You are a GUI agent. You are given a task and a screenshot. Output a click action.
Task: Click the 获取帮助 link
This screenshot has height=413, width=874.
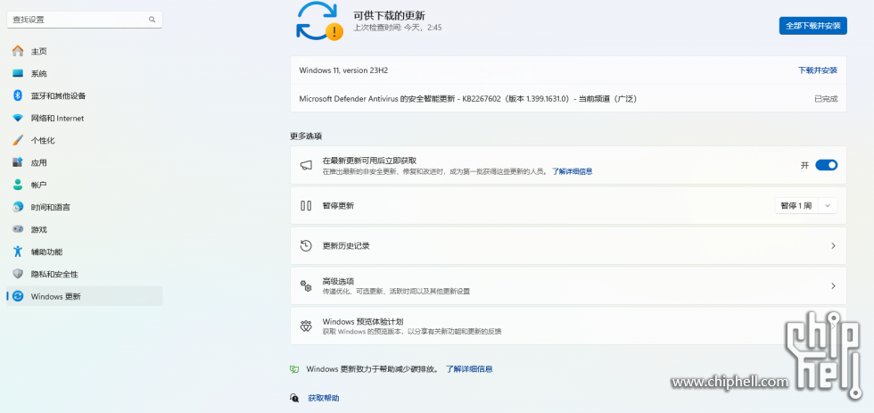[323, 398]
